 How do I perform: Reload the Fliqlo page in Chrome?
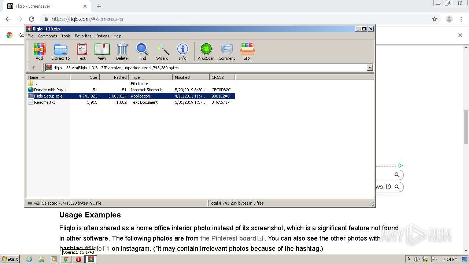pos(32,19)
